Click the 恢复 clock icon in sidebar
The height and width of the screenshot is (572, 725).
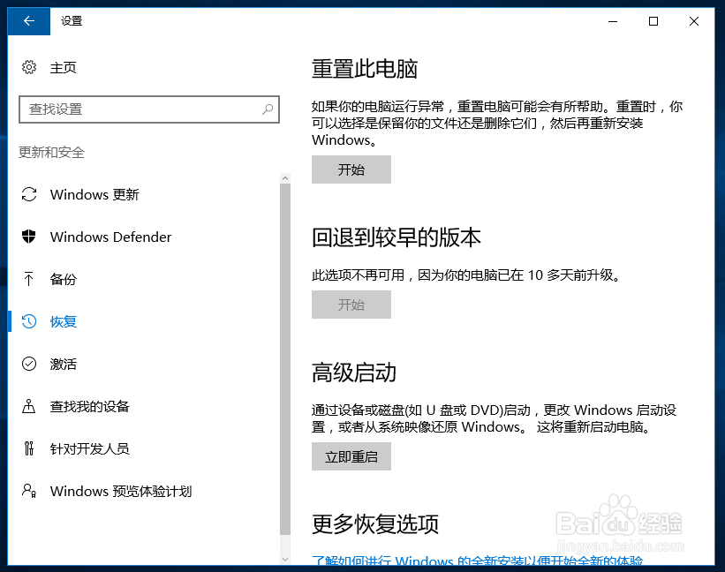28,321
